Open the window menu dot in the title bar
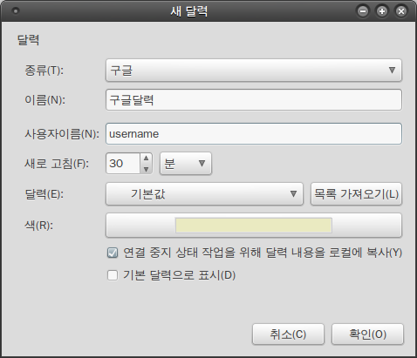Screen dimensions: 417x358 (16, 11)
